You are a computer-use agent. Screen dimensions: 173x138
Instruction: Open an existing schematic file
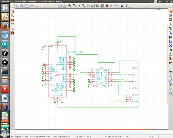[17, 6]
